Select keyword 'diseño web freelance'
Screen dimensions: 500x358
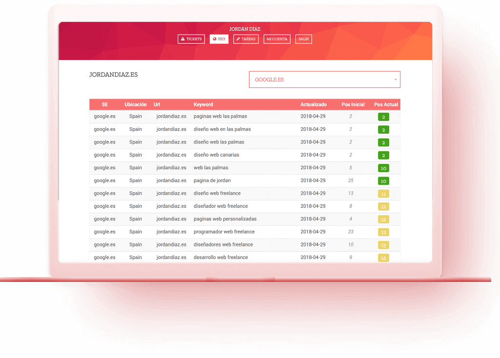pos(217,193)
